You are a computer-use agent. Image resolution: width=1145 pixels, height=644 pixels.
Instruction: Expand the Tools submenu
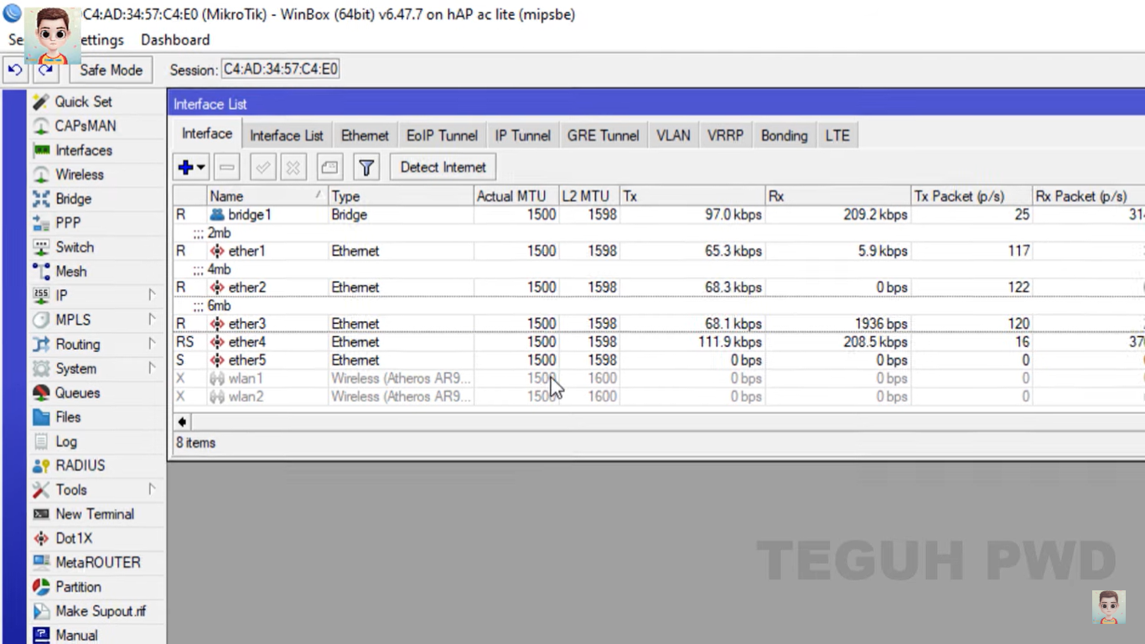(x=152, y=490)
